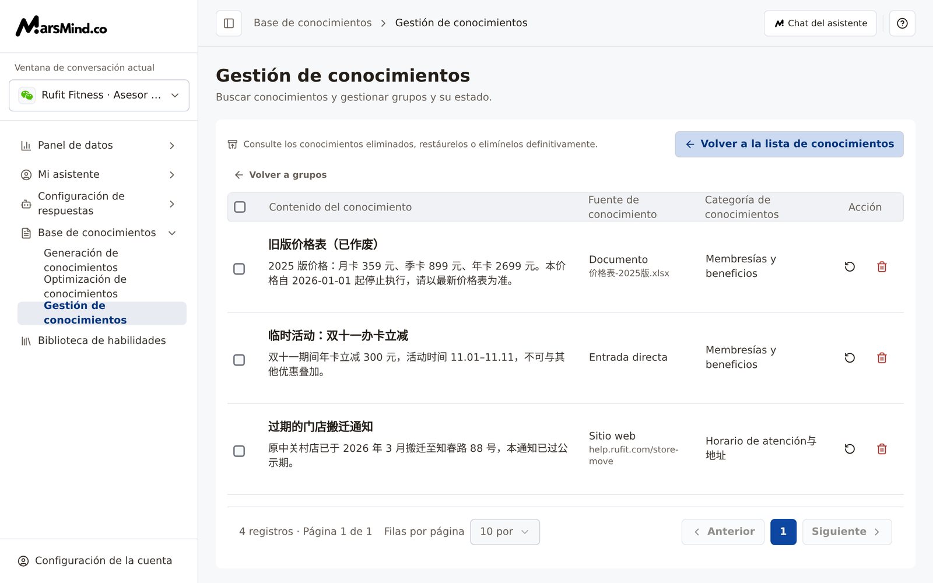Open the rows per page dropdown
The height and width of the screenshot is (583, 933).
point(505,532)
